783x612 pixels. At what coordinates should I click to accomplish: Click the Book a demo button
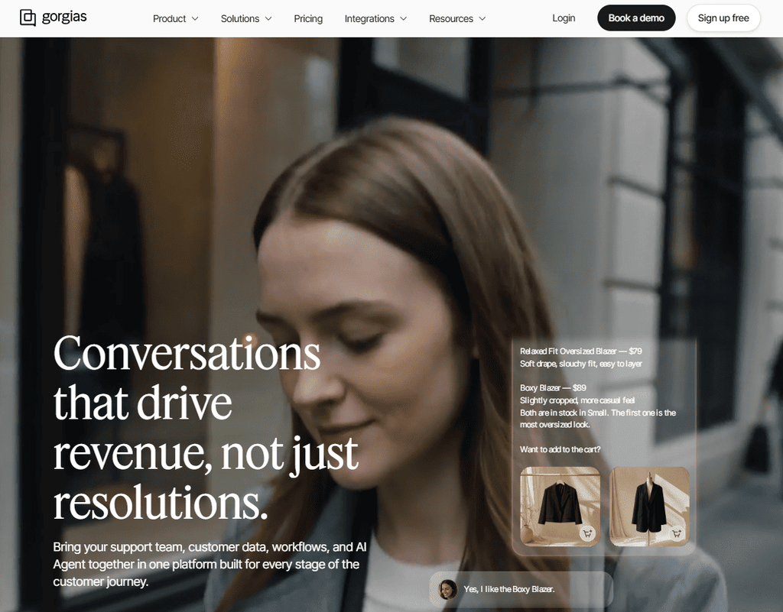pyautogui.click(x=636, y=18)
